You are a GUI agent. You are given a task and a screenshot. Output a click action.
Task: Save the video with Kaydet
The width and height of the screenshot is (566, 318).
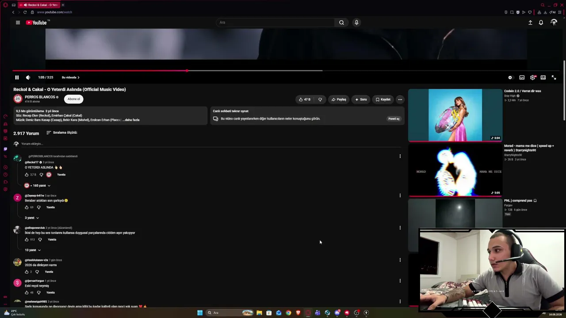click(383, 99)
